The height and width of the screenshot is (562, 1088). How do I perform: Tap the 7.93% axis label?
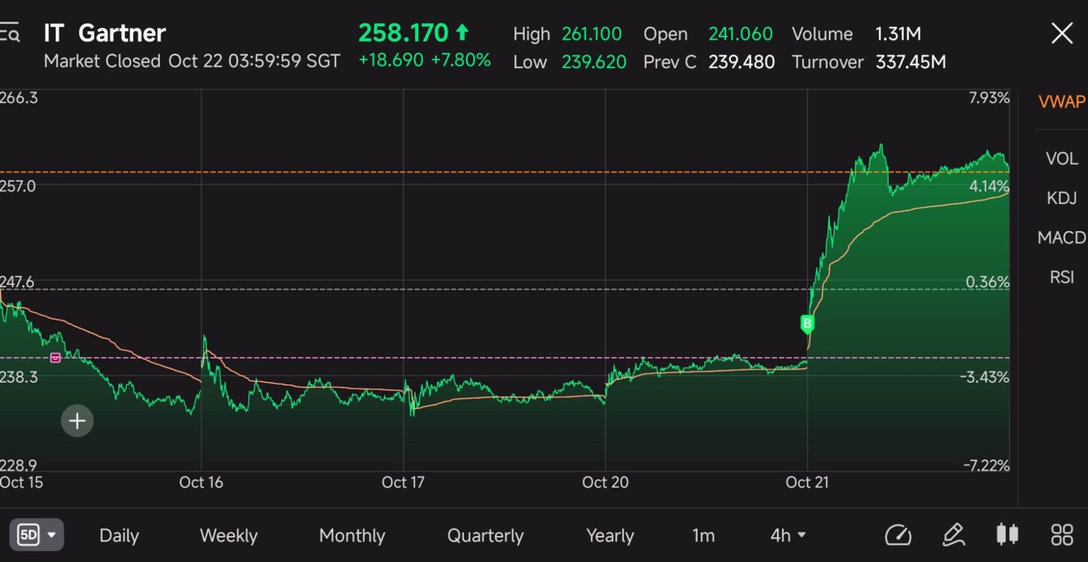(x=989, y=98)
